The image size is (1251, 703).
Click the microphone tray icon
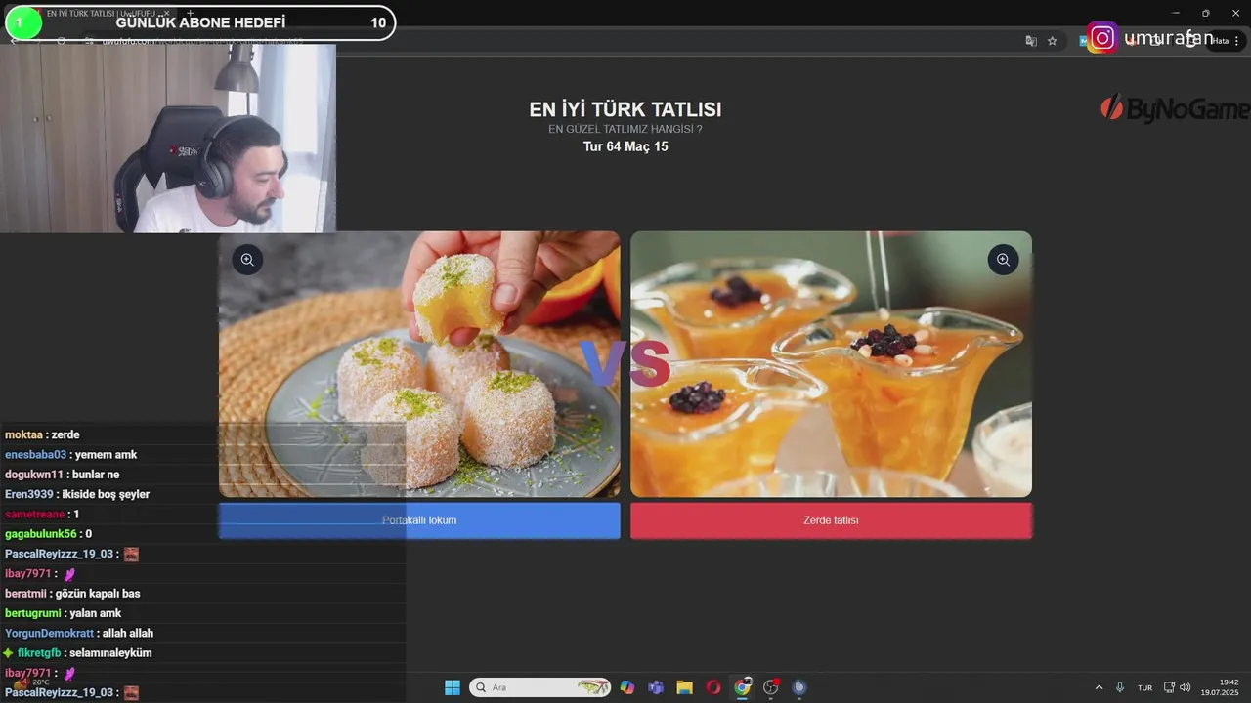pyautogui.click(x=1120, y=687)
